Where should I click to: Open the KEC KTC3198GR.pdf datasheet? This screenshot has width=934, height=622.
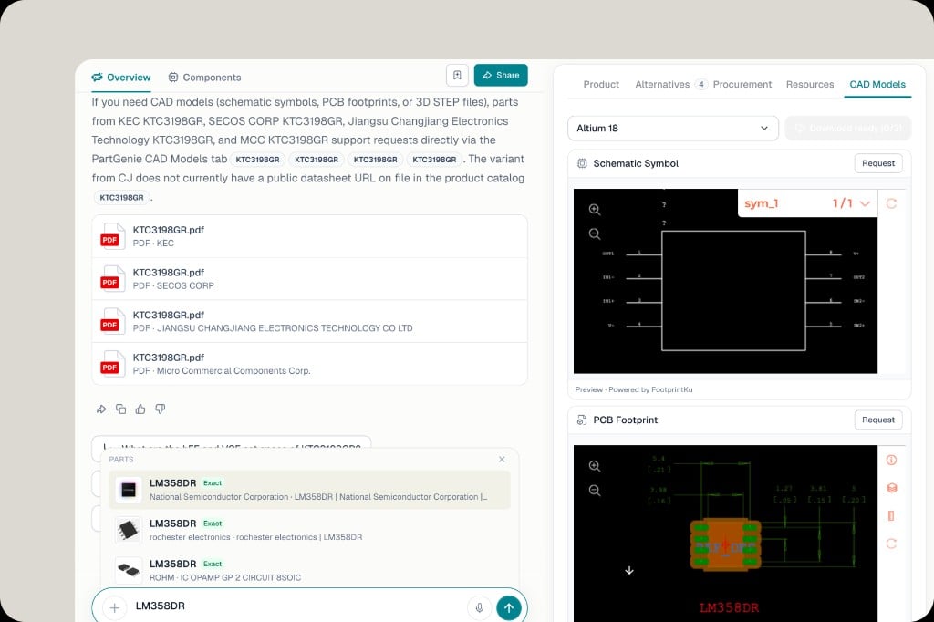tap(310, 236)
